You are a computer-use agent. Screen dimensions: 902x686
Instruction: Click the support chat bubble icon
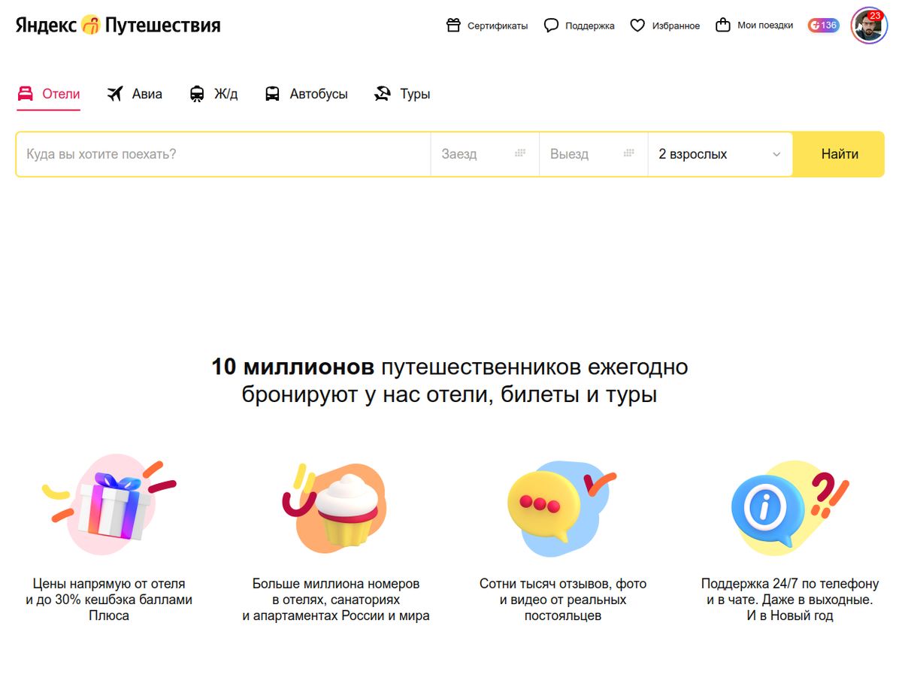click(x=551, y=26)
